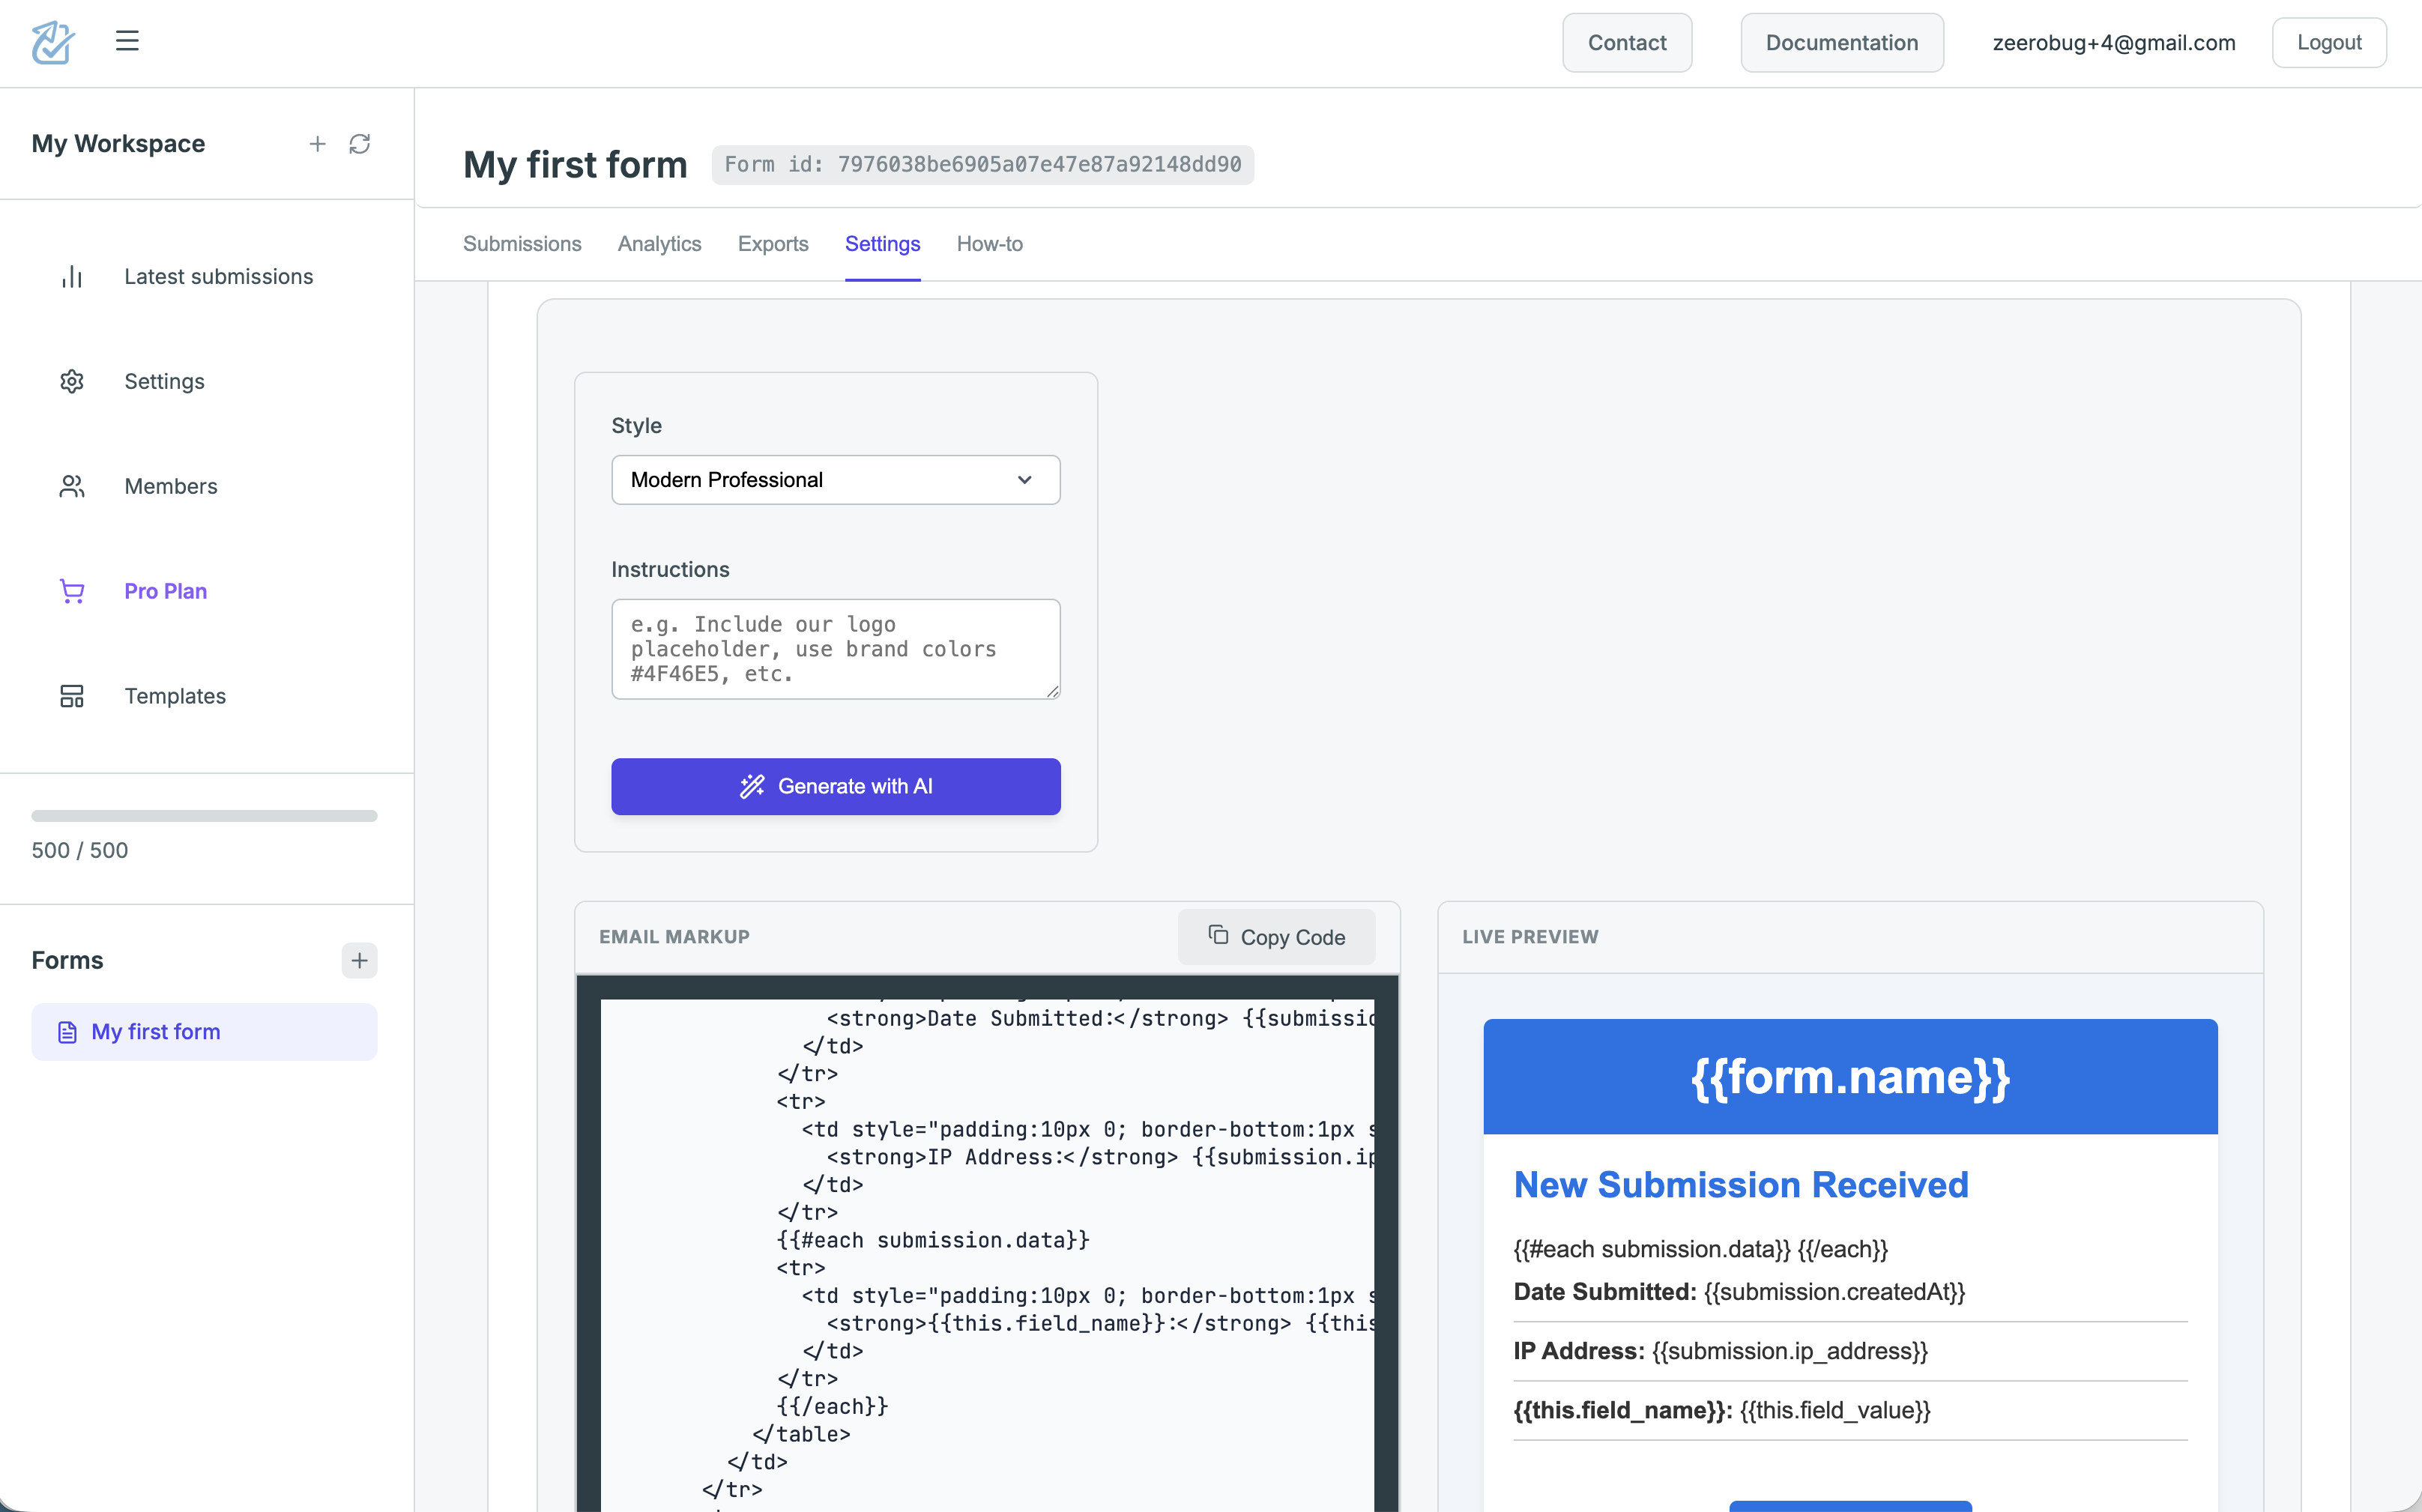Click the refresh workspace icon
Screen dimensions: 2422x1512
[360, 144]
